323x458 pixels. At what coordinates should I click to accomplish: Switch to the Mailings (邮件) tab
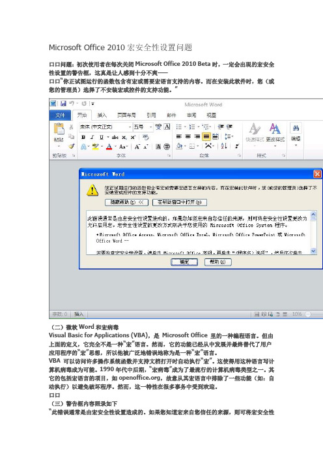click(x=171, y=115)
